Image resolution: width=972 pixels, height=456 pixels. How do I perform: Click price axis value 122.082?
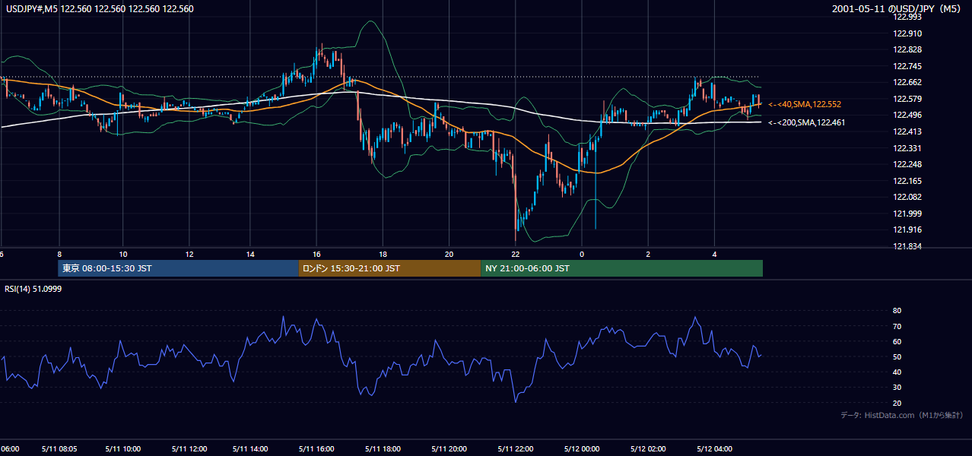(907, 198)
